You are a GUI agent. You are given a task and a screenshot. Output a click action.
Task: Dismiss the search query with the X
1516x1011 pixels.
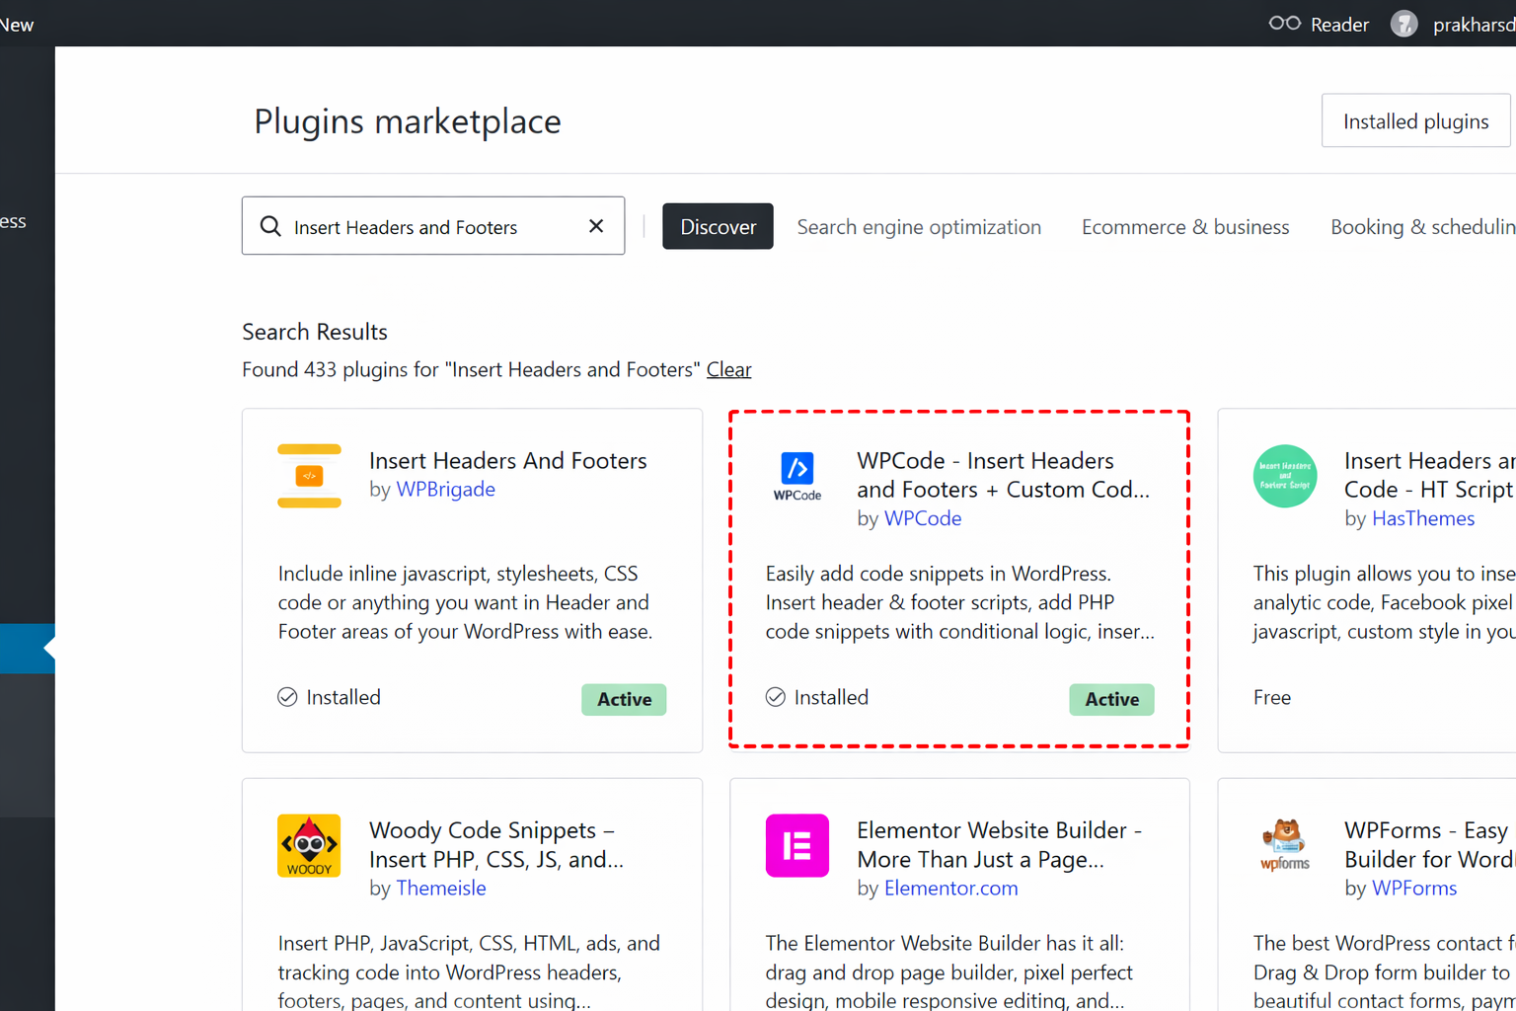(x=596, y=226)
